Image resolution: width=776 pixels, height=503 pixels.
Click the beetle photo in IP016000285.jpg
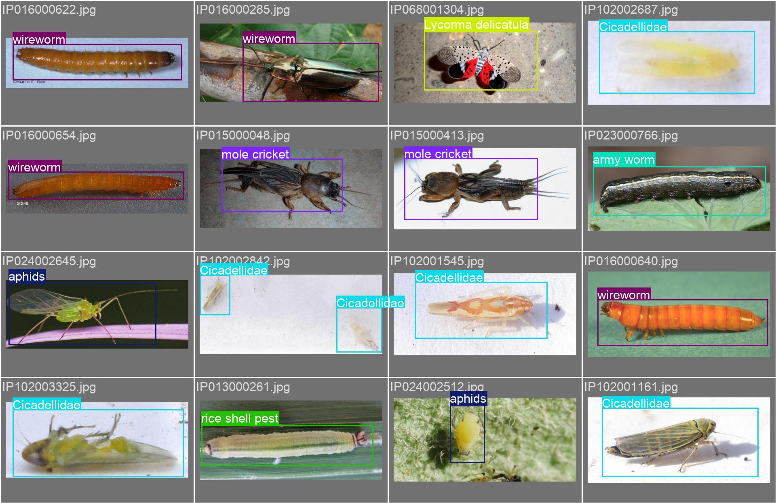click(x=291, y=63)
